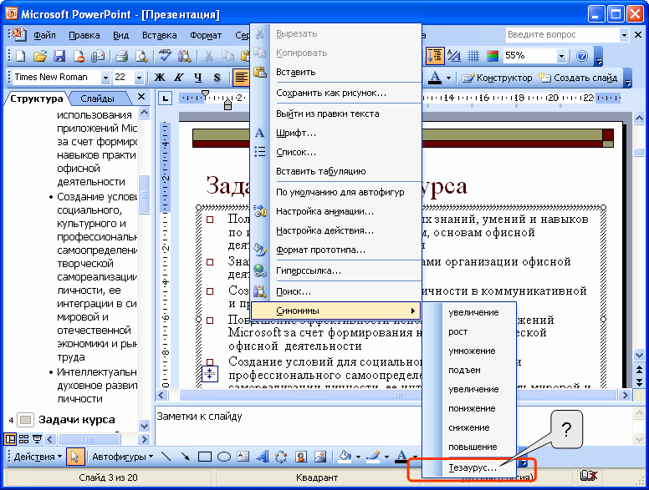Send presentation as email attachment icon
The height and width of the screenshot is (490, 649).
(98, 56)
